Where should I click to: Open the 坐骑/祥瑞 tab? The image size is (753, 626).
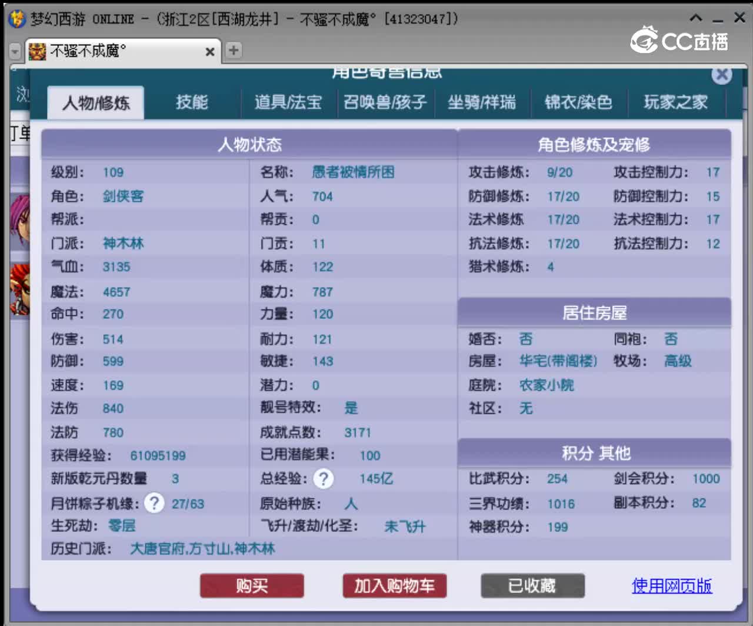pos(482,102)
